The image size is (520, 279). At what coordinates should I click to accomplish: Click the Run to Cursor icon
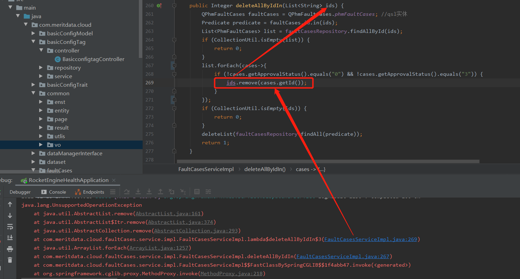(x=183, y=192)
